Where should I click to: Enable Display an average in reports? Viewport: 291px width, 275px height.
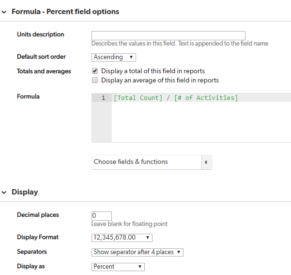click(95, 80)
